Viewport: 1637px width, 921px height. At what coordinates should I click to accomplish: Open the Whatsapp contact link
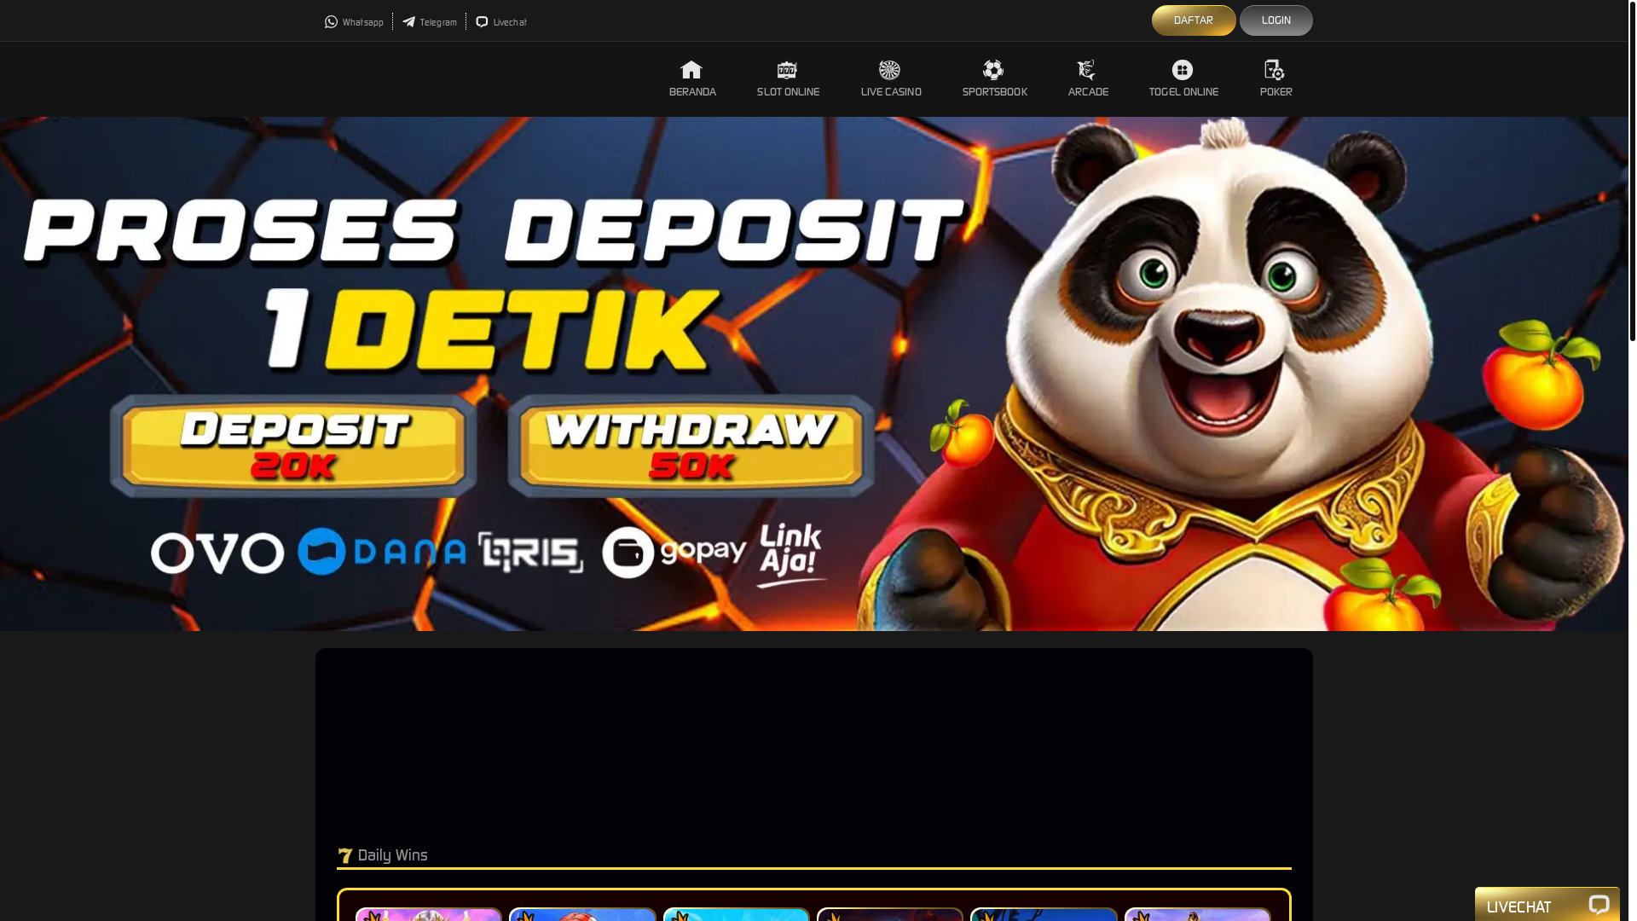354,22
